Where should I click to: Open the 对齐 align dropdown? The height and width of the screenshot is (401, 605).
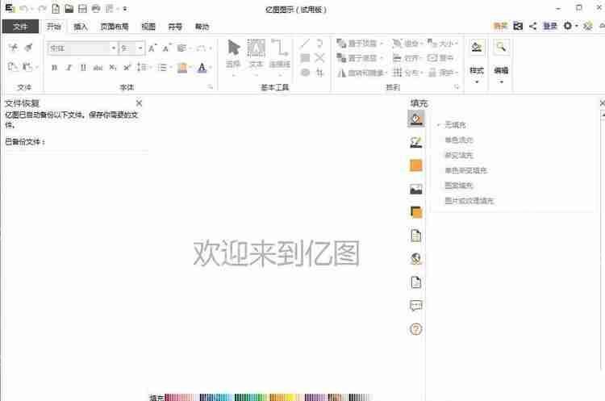point(408,58)
